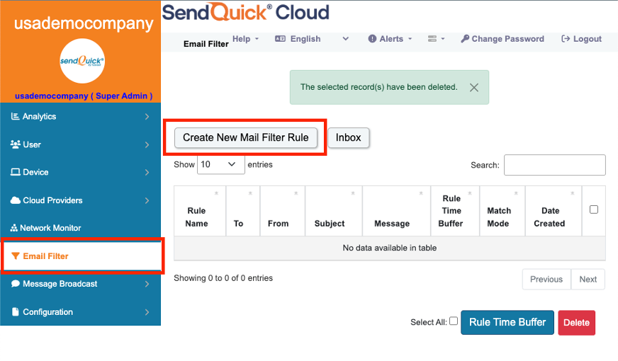The width and height of the screenshot is (618, 361).
Task: Open the Network Monitor sidebar item
Action: pyautogui.click(x=80, y=228)
